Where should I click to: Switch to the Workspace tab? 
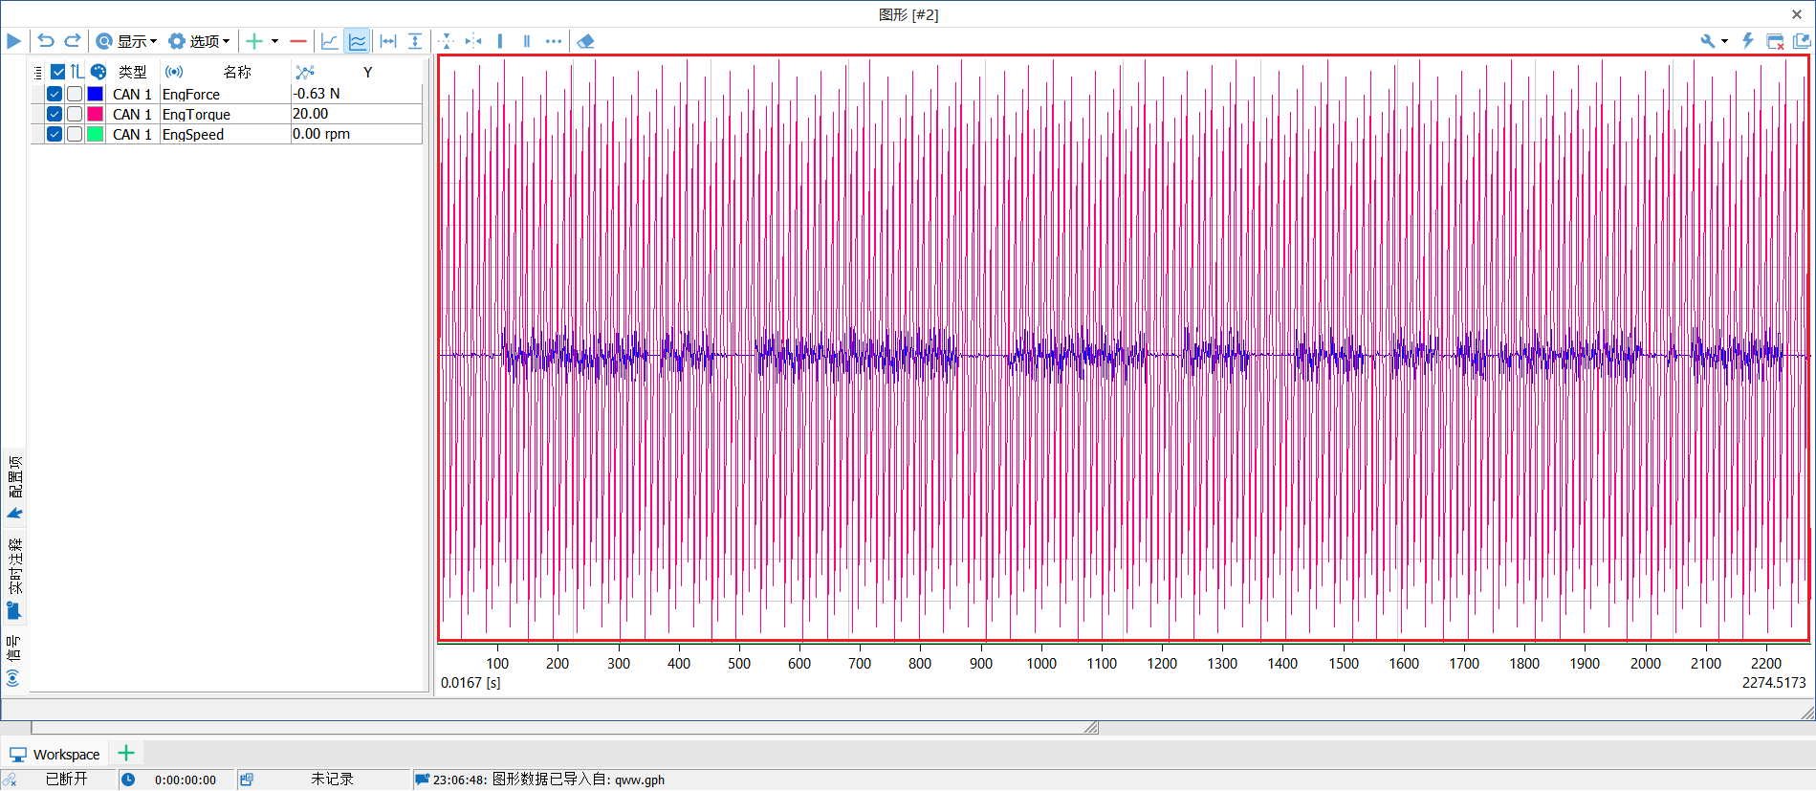point(55,754)
